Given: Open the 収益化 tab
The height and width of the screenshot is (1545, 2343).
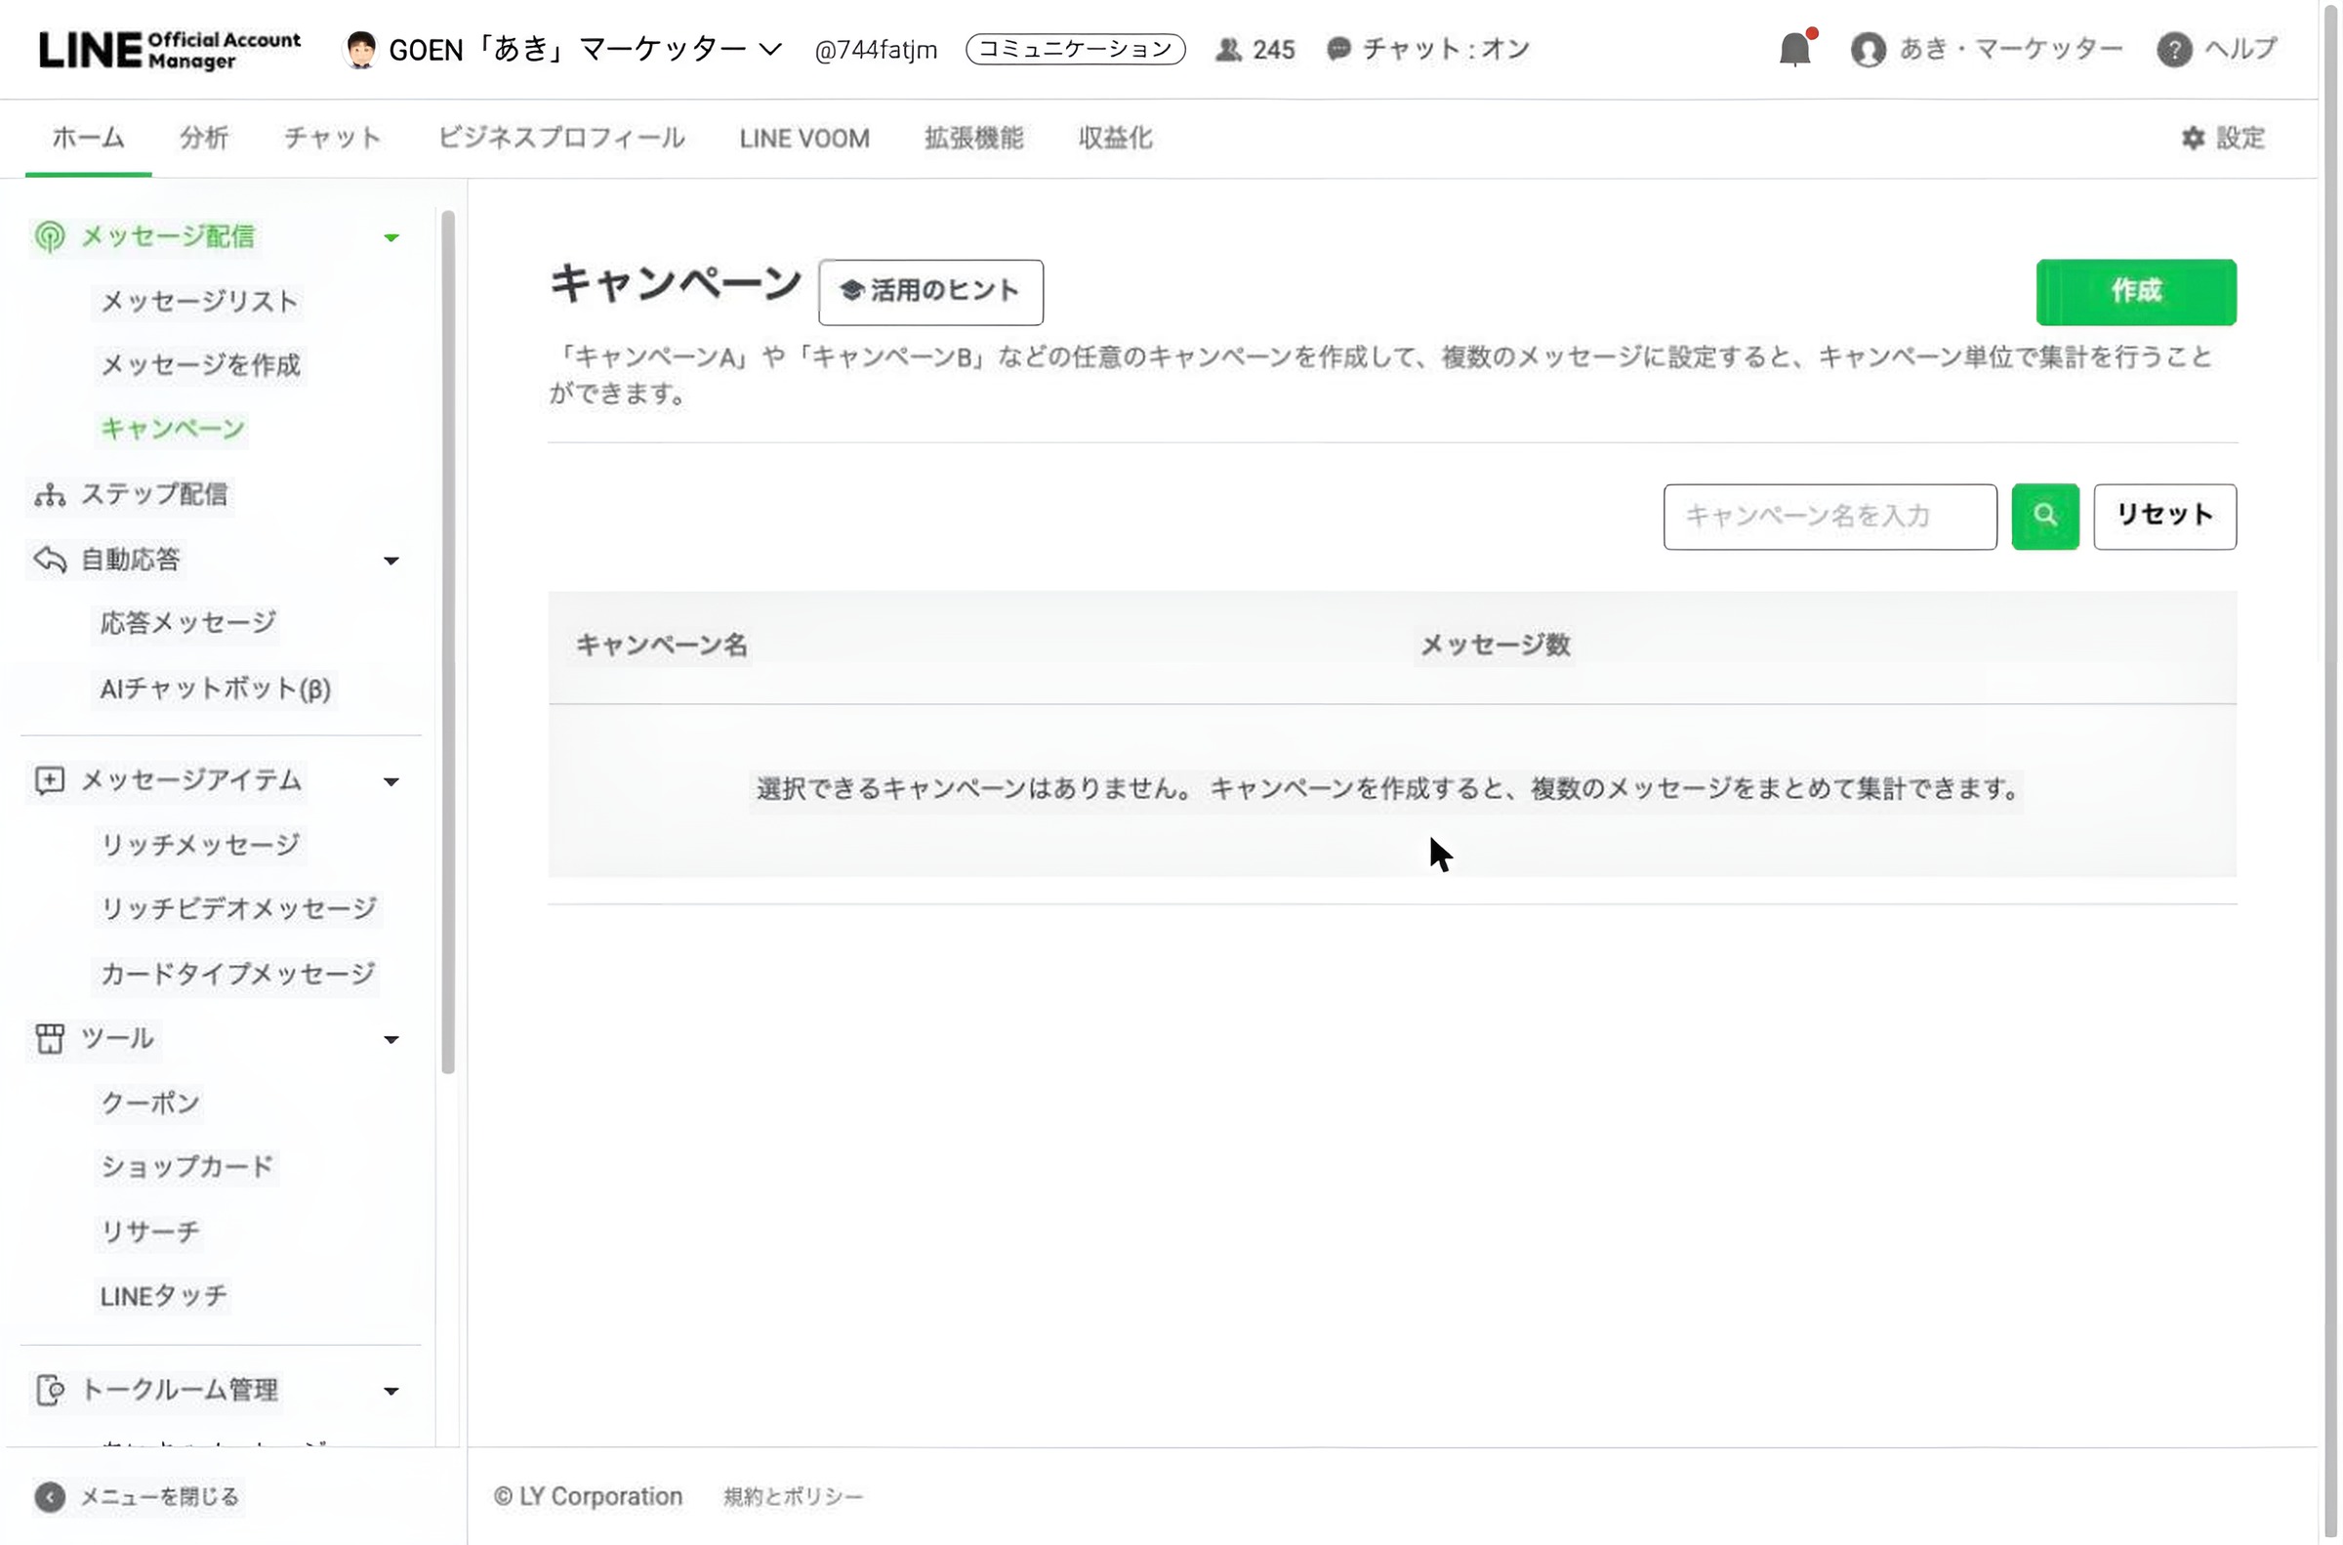Looking at the screenshot, I should [1115, 138].
